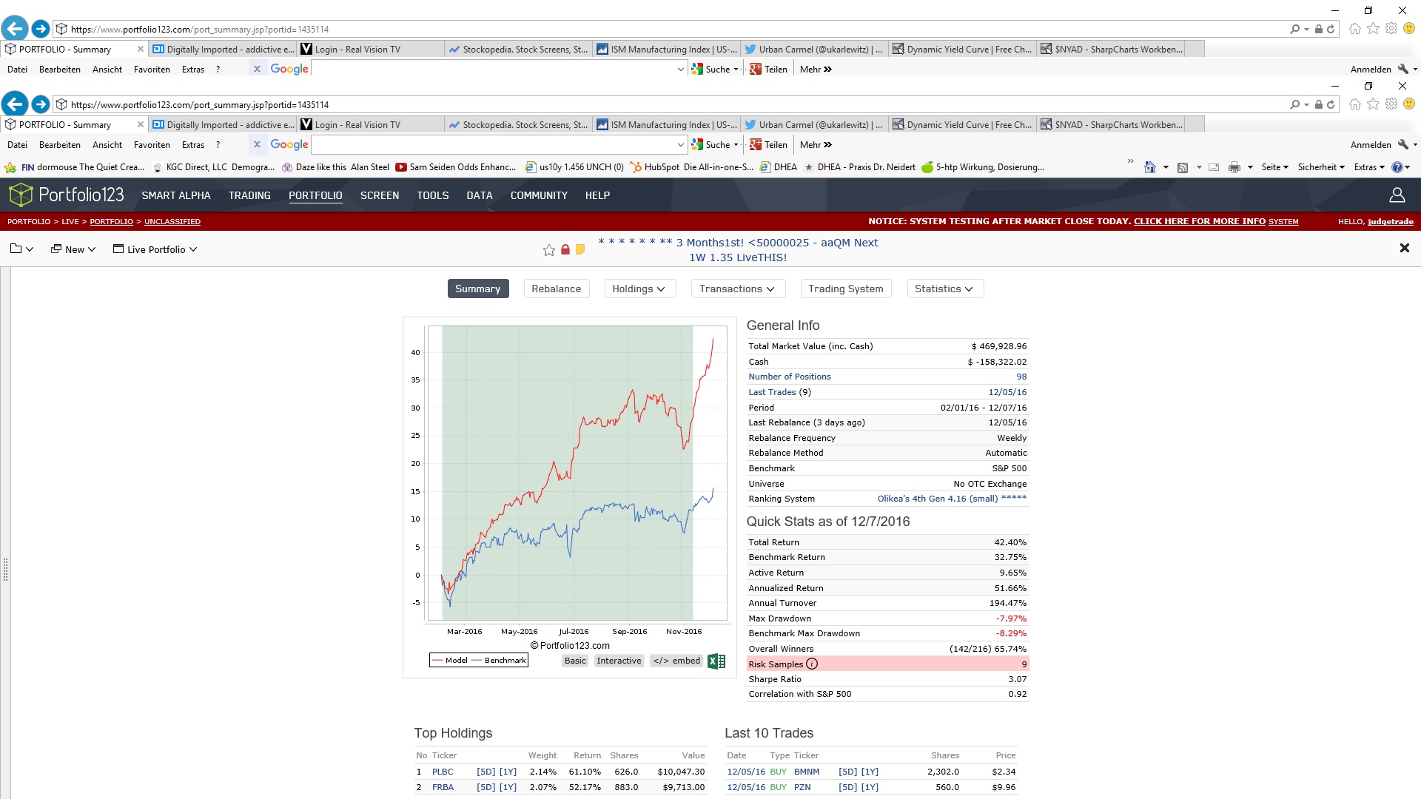Close the portfolio panel with black X
Viewport: 1421px width, 799px height.
tap(1404, 248)
